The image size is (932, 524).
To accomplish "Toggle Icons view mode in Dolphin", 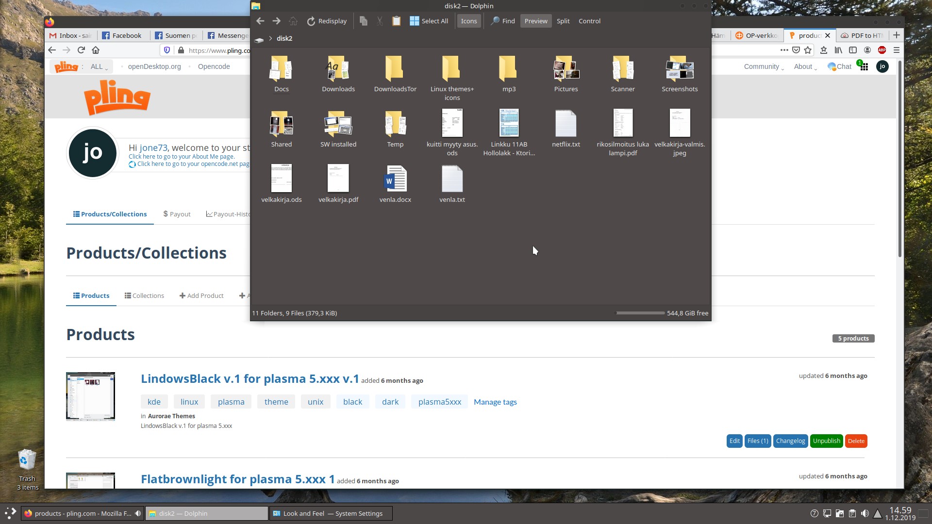I will (x=469, y=21).
